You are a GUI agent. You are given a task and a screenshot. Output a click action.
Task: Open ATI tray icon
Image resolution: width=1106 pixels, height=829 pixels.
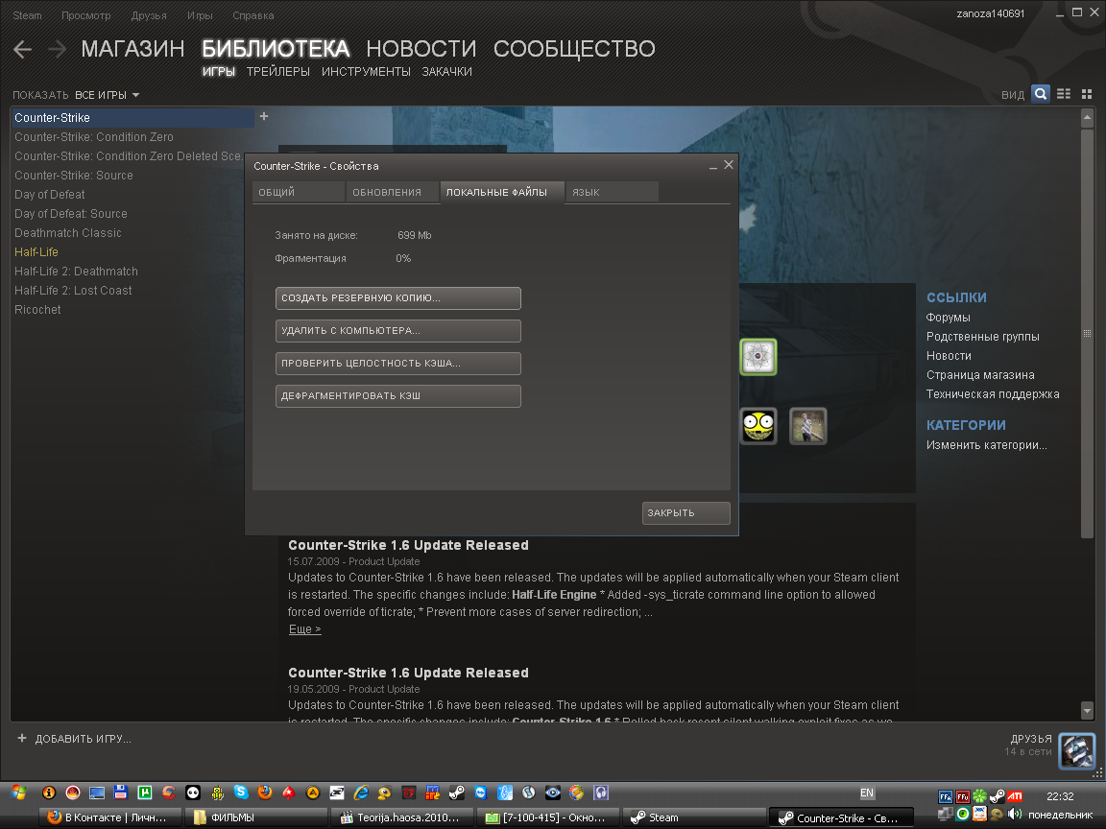point(1014,796)
